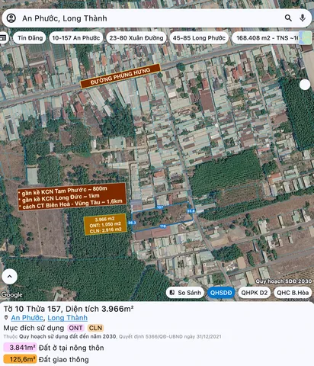Viewport: 314px width, 366px height.
Task: Tap the 3.841m² pink area badge
Action: [x=20, y=348]
